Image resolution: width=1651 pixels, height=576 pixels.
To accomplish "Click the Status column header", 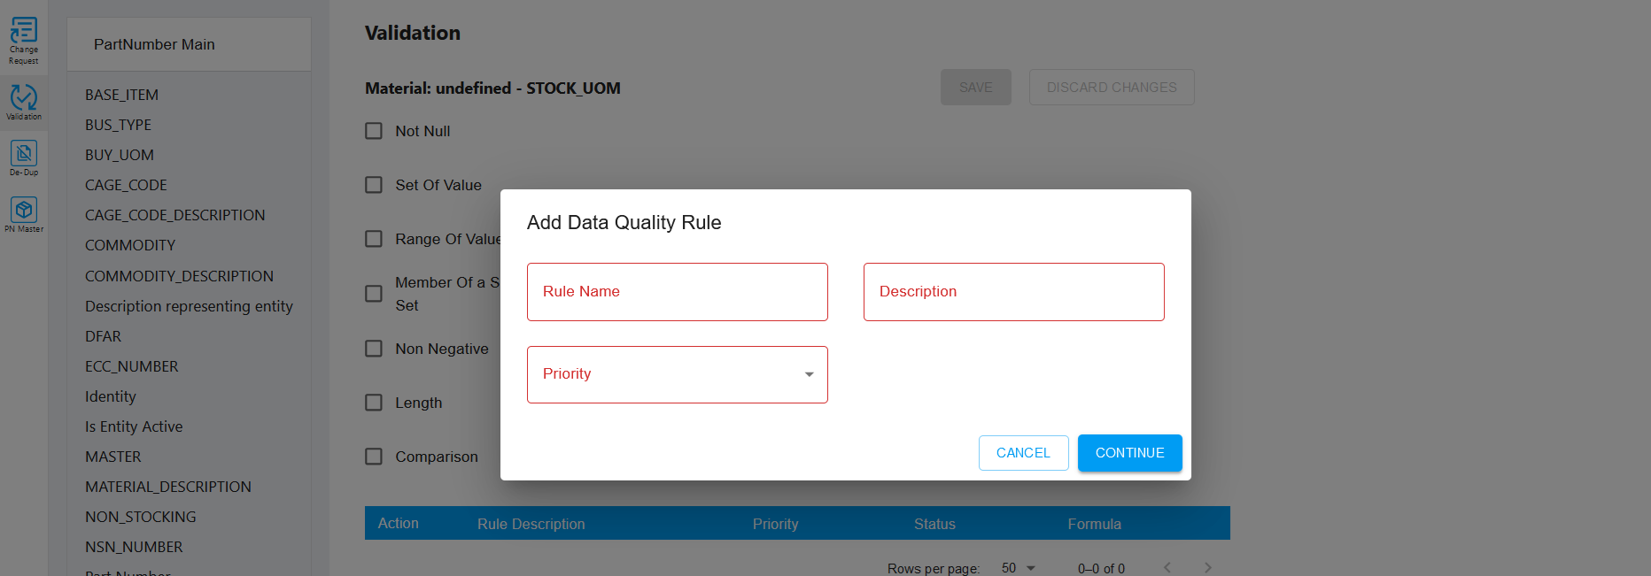I will (934, 524).
